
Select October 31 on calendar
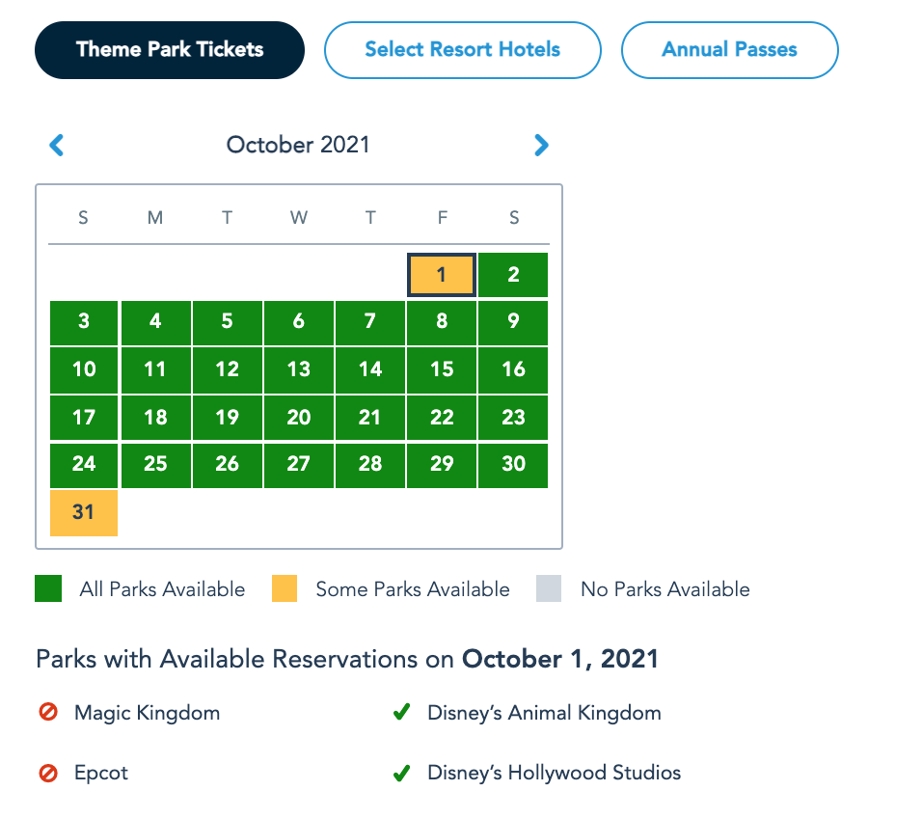84,512
